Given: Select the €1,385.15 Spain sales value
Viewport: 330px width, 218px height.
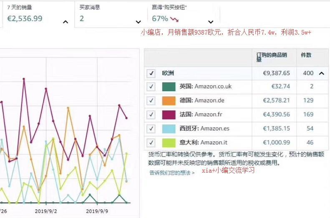Looking at the screenshot, I should click(277, 128).
